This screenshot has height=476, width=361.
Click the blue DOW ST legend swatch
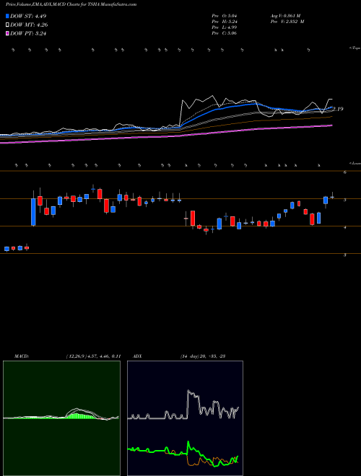point(7,16)
